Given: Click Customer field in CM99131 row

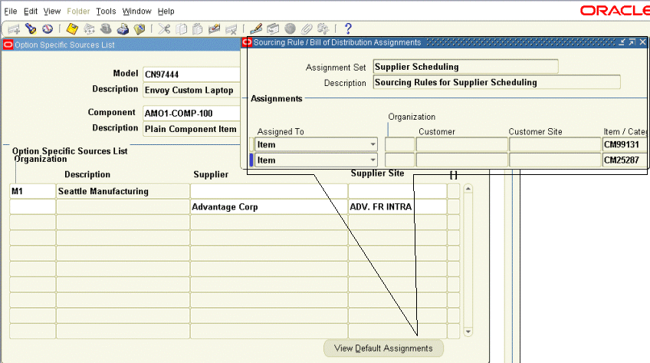Looking at the screenshot, I should click(x=461, y=144).
